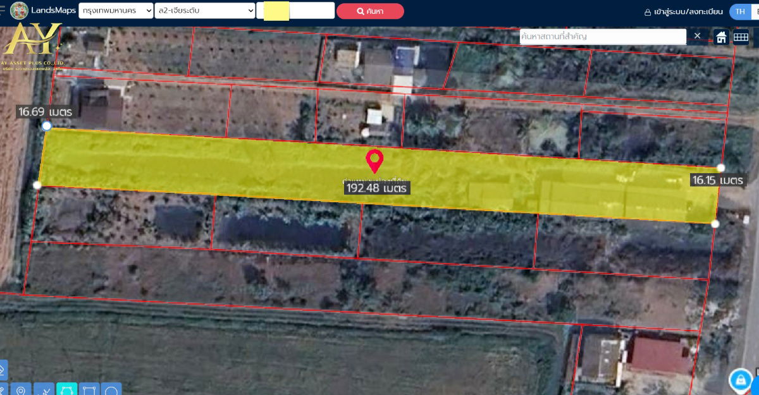Clear the place search with X
The width and height of the screenshot is (759, 395).
pyautogui.click(x=697, y=36)
